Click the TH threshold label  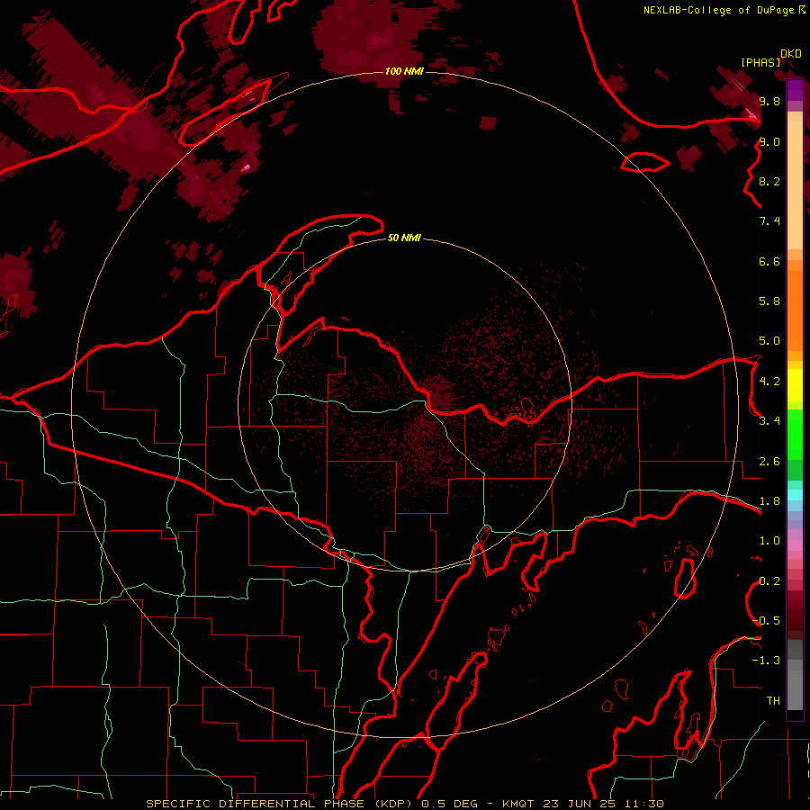773,701
